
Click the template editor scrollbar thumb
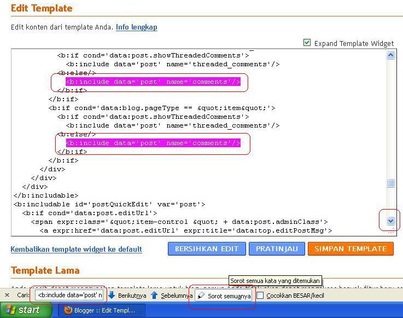tap(390, 183)
